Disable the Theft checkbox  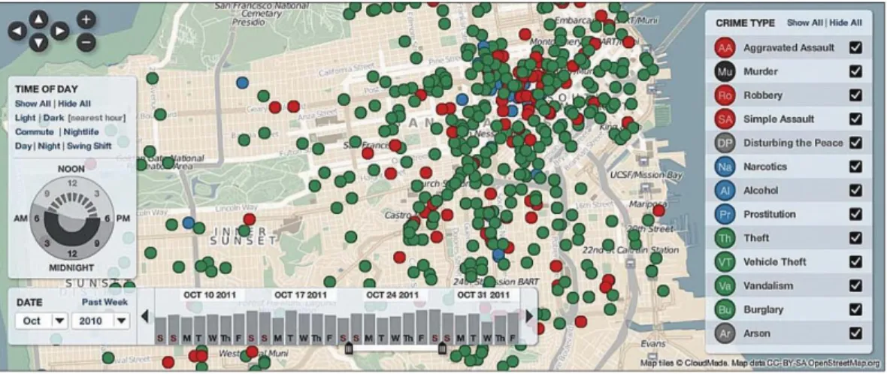tap(856, 238)
